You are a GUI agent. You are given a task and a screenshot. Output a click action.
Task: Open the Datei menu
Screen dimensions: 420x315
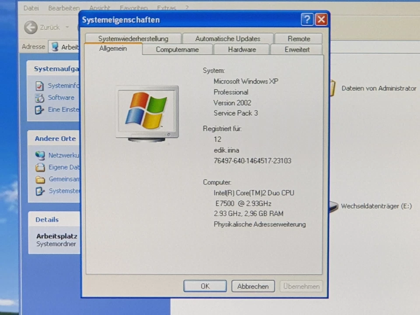[31, 8]
